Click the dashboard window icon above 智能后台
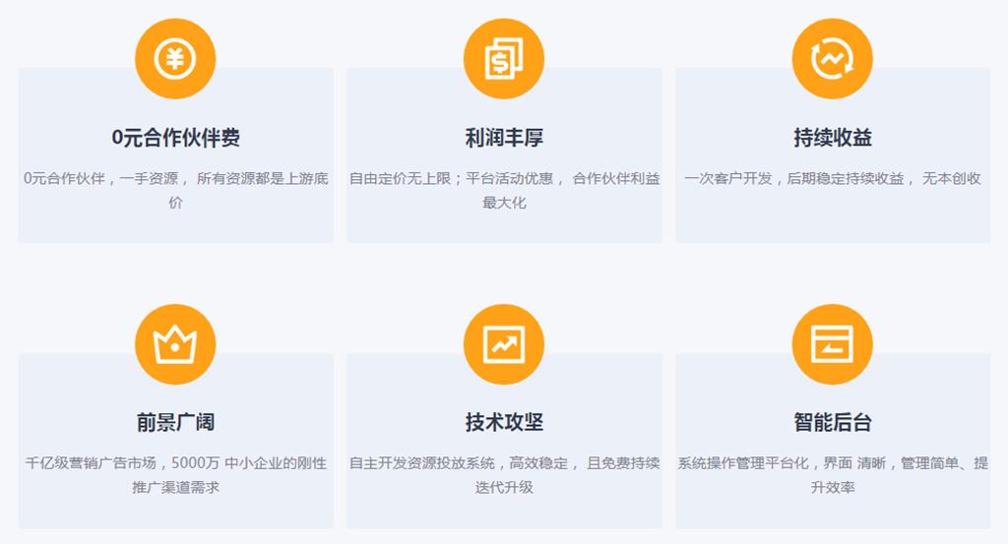This screenshot has width=1008, height=544. pyautogui.click(x=833, y=344)
